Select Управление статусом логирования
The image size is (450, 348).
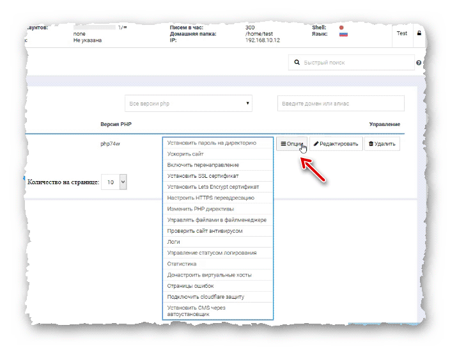(217, 253)
